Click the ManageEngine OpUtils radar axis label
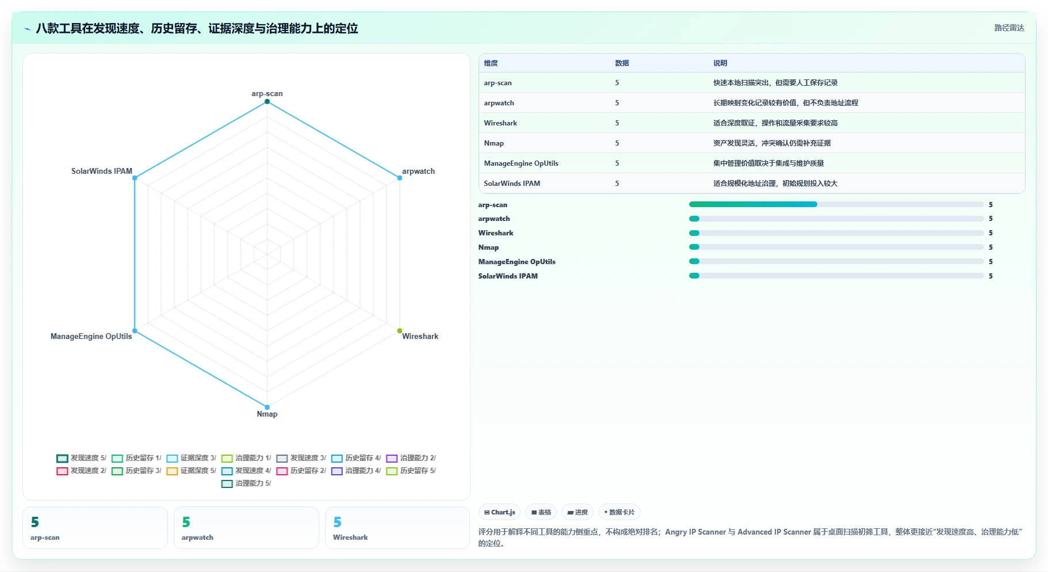Image resolution: width=1048 pixels, height=572 pixels. 91,336
